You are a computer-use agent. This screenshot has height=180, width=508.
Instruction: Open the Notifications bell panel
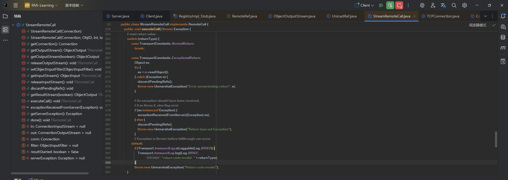point(503,16)
